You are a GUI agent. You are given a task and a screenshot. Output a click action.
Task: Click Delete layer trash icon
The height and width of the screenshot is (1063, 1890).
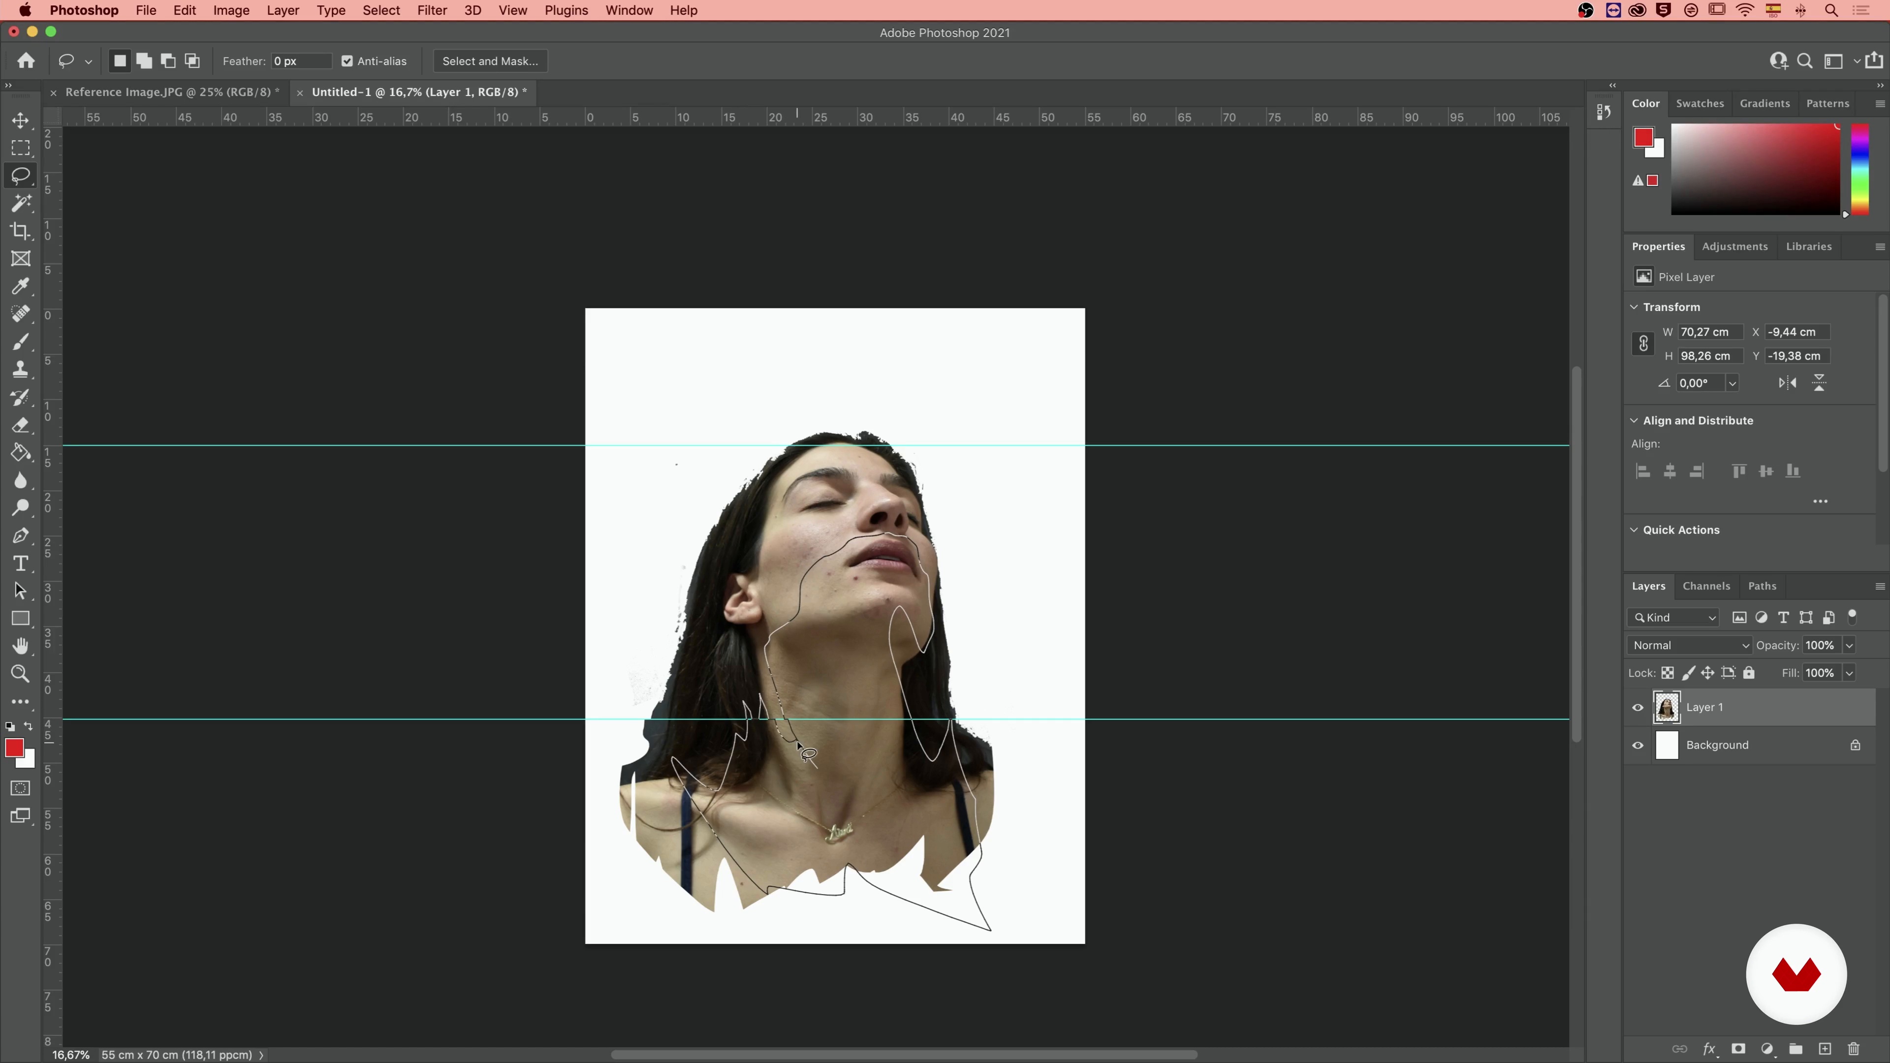click(x=1854, y=1049)
